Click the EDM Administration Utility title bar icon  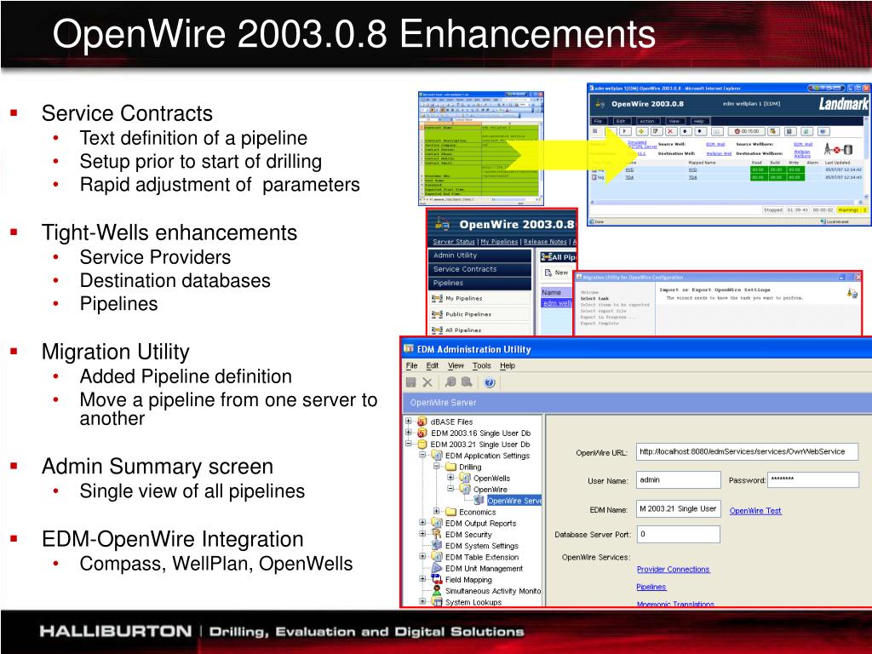pos(409,348)
